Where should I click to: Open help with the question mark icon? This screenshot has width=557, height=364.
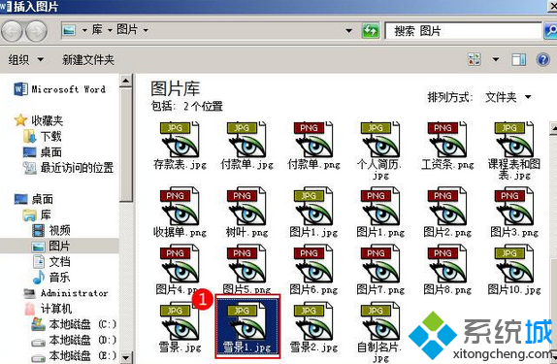pyautogui.click(x=542, y=59)
